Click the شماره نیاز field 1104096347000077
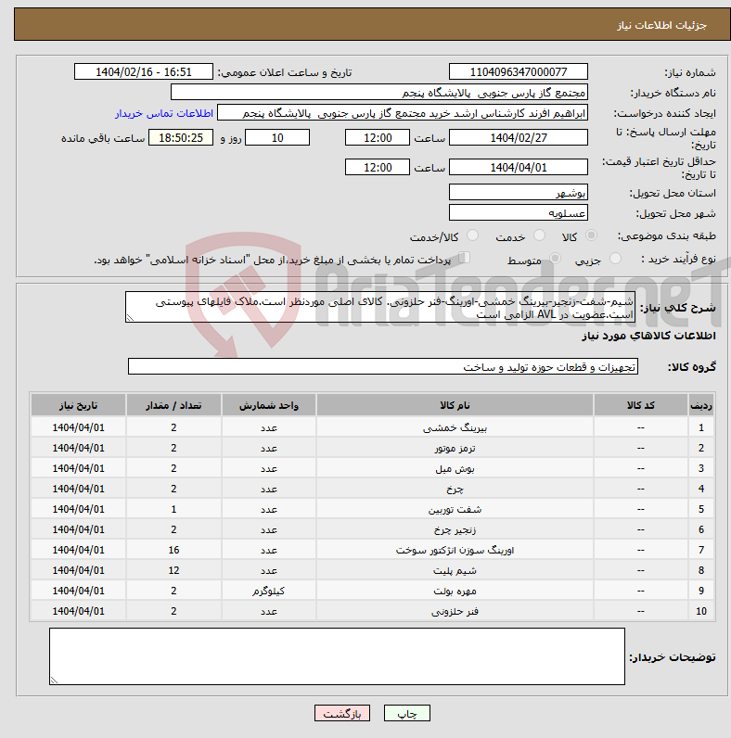 click(x=519, y=72)
